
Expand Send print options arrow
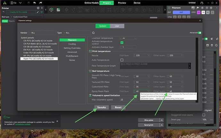(x=162, y=125)
